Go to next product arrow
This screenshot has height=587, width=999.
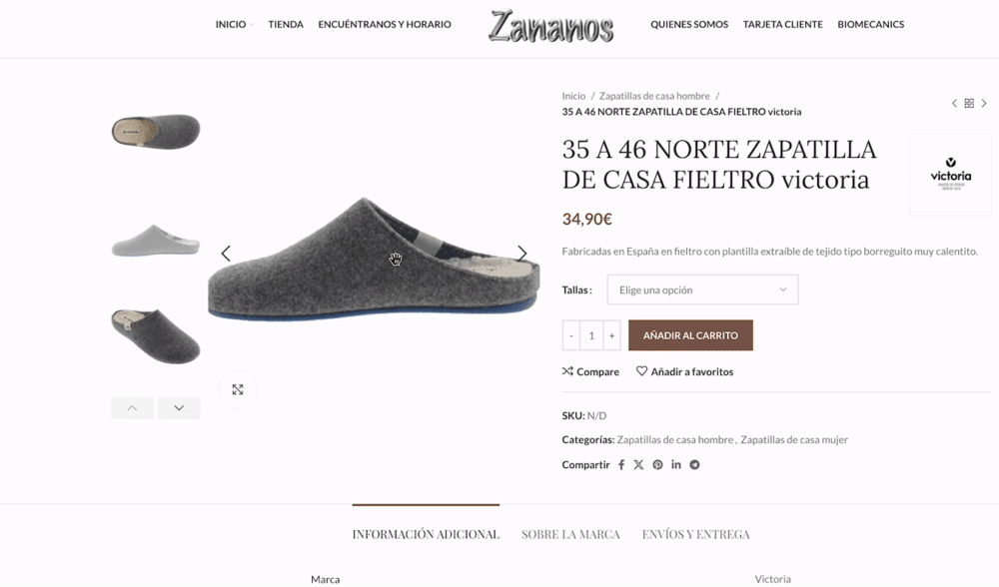click(x=984, y=103)
